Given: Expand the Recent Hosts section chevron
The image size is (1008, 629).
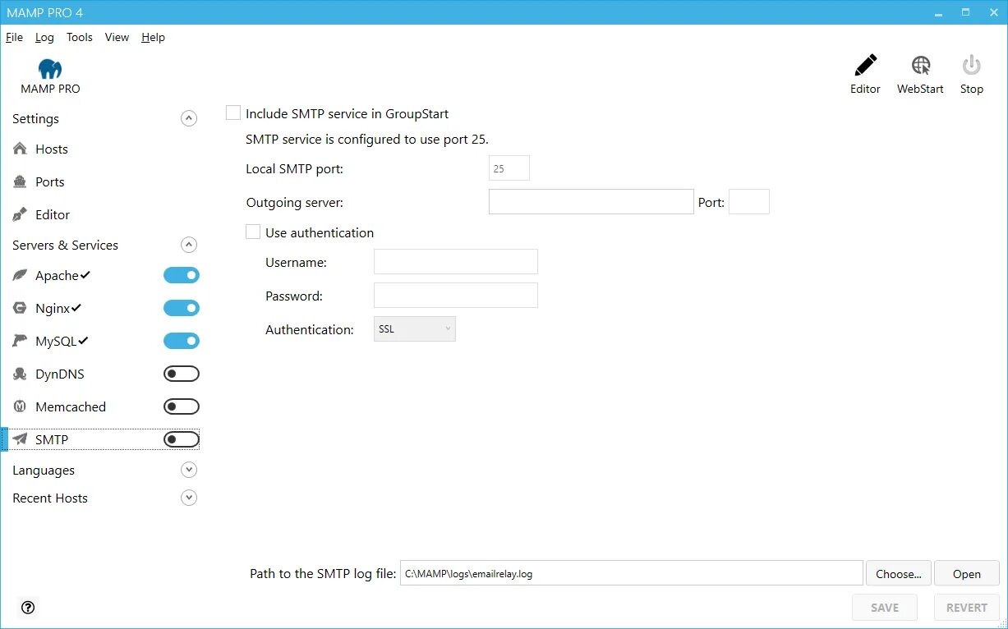Looking at the screenshot, I should coord(189,498).
